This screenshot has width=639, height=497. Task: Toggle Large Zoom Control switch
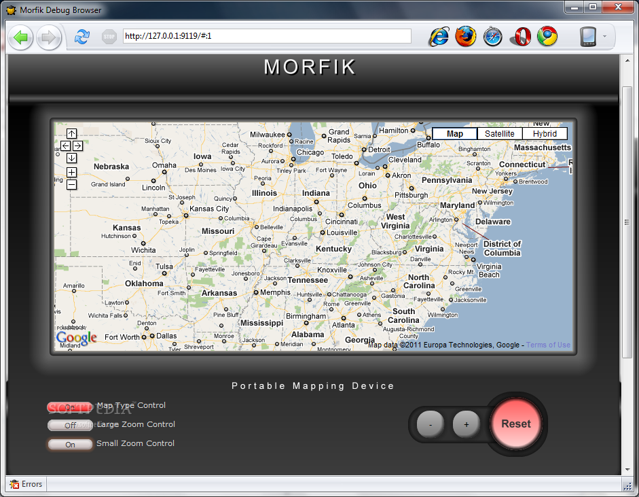[70, 425]
